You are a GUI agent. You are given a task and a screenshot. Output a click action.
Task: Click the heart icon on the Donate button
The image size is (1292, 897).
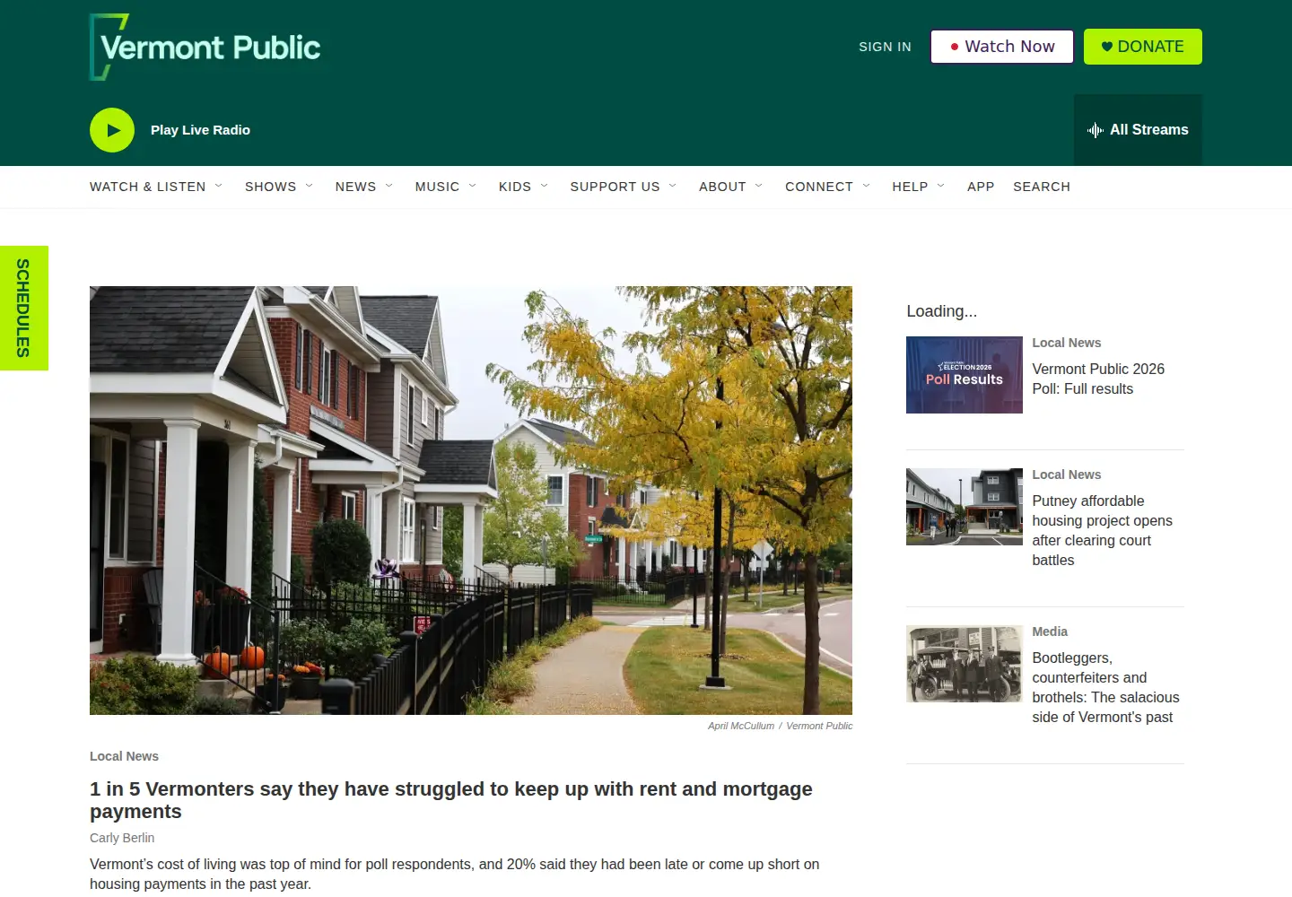tap(1107, 47)
